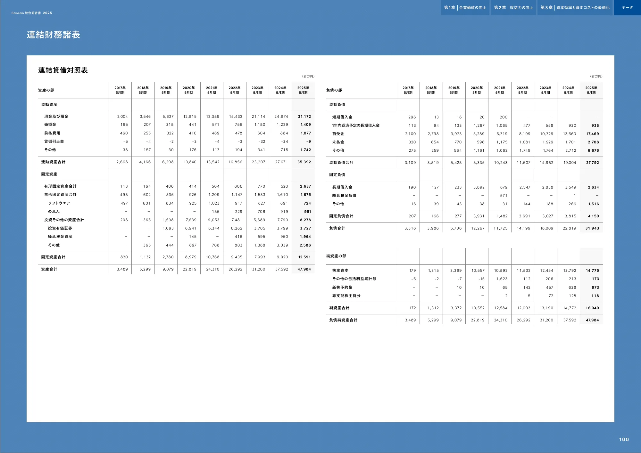Viewport: 641px width, 453px height.
Task: Select the データ tab
Action: [x=627, y=8]
